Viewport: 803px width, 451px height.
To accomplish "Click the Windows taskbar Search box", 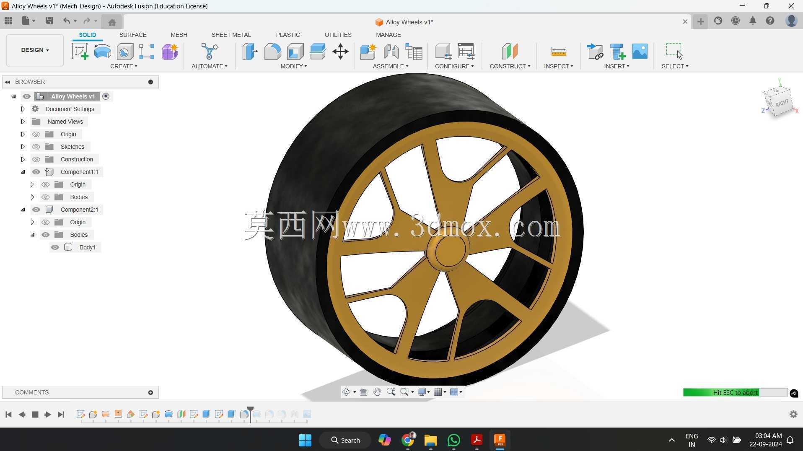I will [x=345, y=440].
